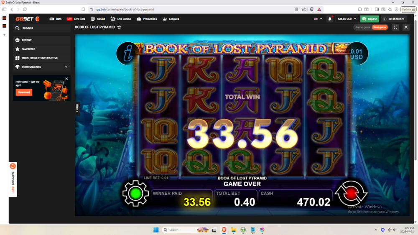Click the Cash 470.02 value
418x235 pixels.
[313, 202]
